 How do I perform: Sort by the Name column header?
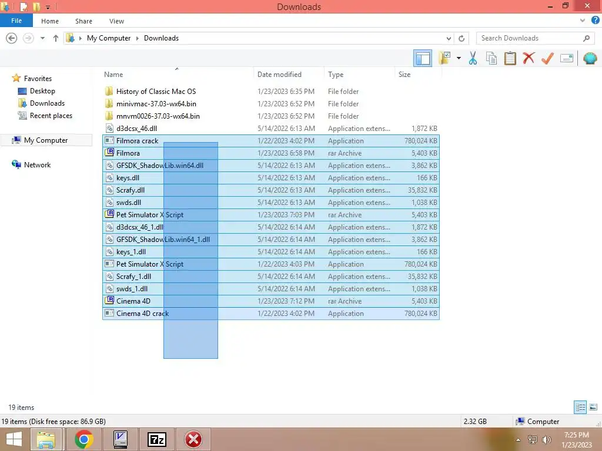coord(177,75)
